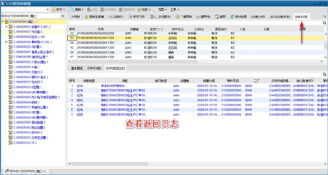
Task: Click the 复制 copy icon
Action: coord(73,9)
